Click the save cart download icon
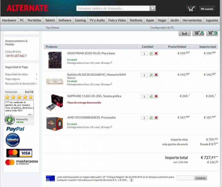Screen dimensions: 222x187 point(198,33)
